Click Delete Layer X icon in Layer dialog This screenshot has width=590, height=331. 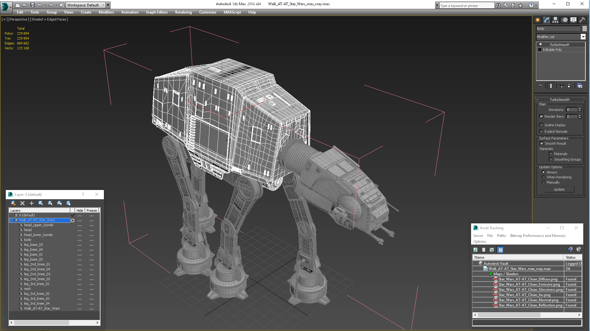tap(22, 203)
